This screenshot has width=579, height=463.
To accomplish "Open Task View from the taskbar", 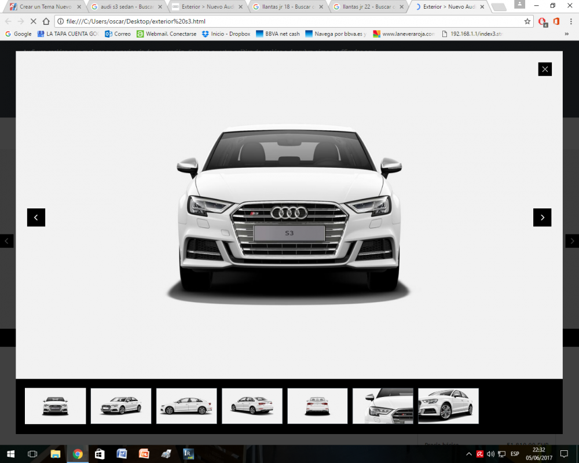I will click(32, 454).
